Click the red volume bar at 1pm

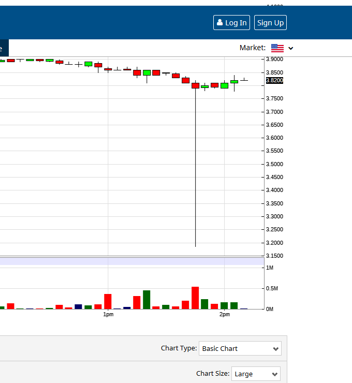tap(108, 301)
